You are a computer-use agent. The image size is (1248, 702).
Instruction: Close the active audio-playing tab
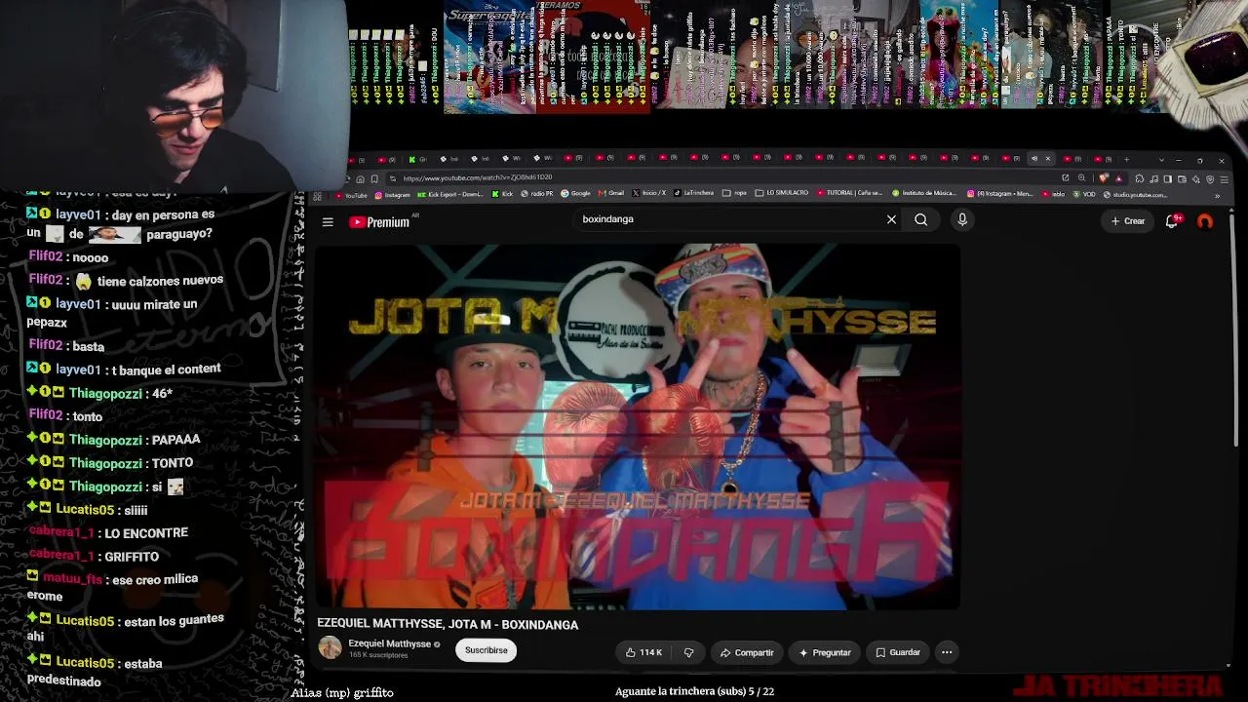pyautogui.click(x=1048, y=159)
